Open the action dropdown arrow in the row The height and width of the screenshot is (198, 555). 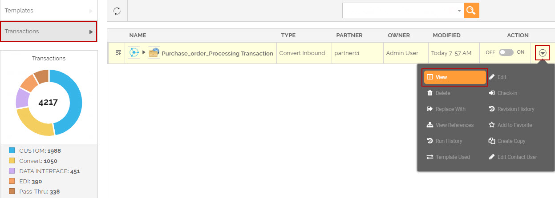click(x=542, y=53)
